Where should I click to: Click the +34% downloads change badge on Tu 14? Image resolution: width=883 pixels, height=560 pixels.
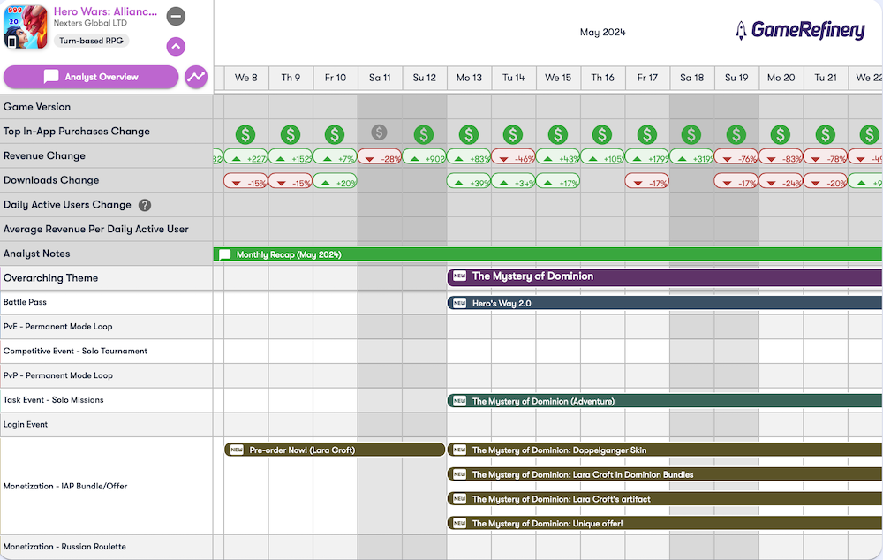[x=513, y=181]
